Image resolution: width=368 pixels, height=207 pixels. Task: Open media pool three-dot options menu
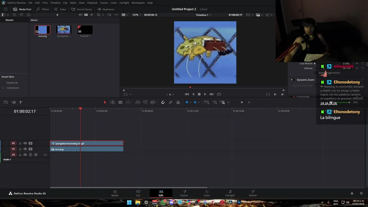[x=116, y=15]
